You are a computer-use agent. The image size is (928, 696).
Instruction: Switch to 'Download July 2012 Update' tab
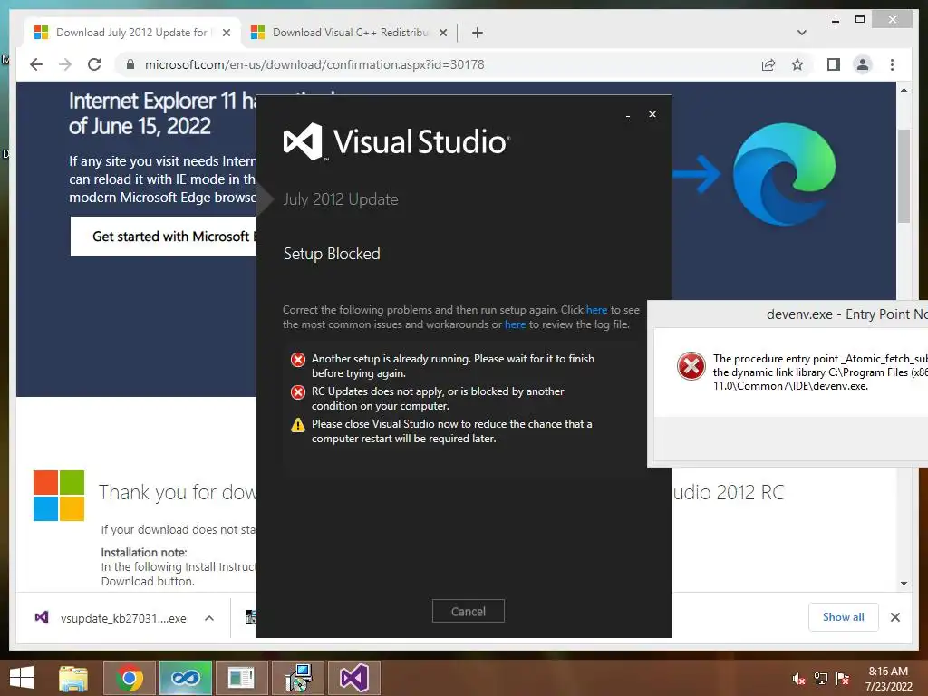130,33
